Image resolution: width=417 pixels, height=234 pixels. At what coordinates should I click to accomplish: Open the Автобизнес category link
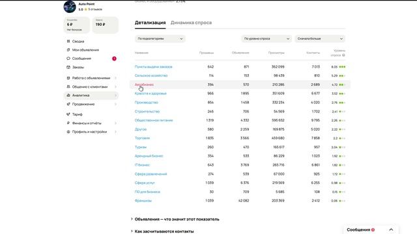click(x=144, y=84)
